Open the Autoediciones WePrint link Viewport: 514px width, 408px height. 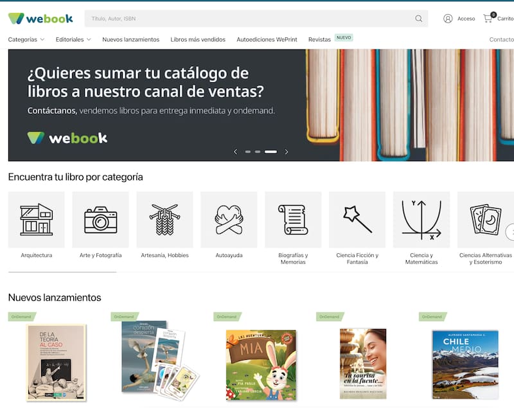click(x=267, y=39)
